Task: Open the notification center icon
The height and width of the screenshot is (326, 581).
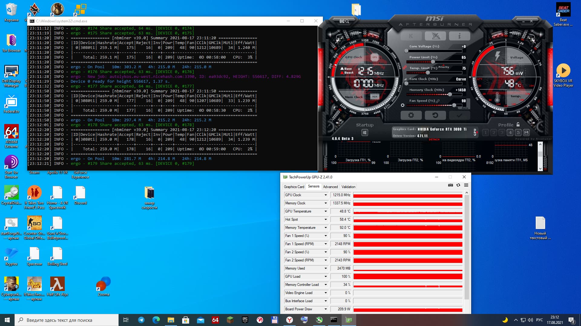Action: (x=572, y=320)
